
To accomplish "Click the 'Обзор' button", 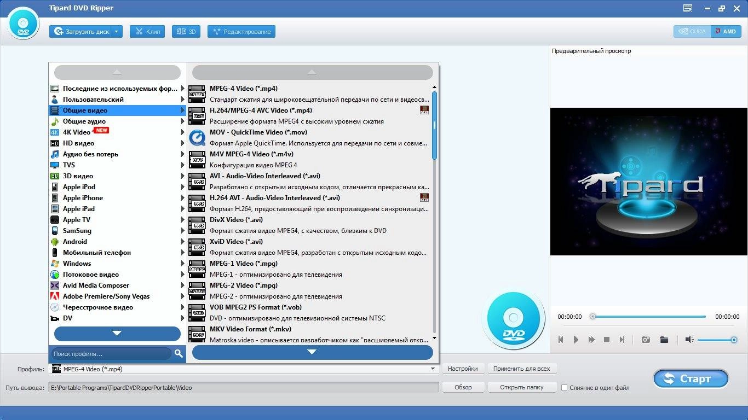I will tap(463, 387).
